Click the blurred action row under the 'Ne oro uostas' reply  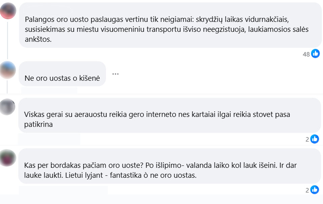point(49,90)
